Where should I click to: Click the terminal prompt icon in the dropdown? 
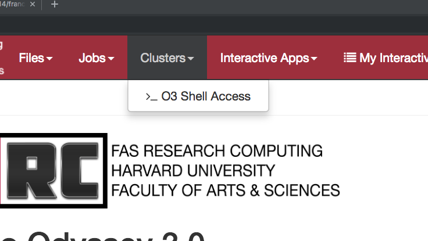coord(152,97)
